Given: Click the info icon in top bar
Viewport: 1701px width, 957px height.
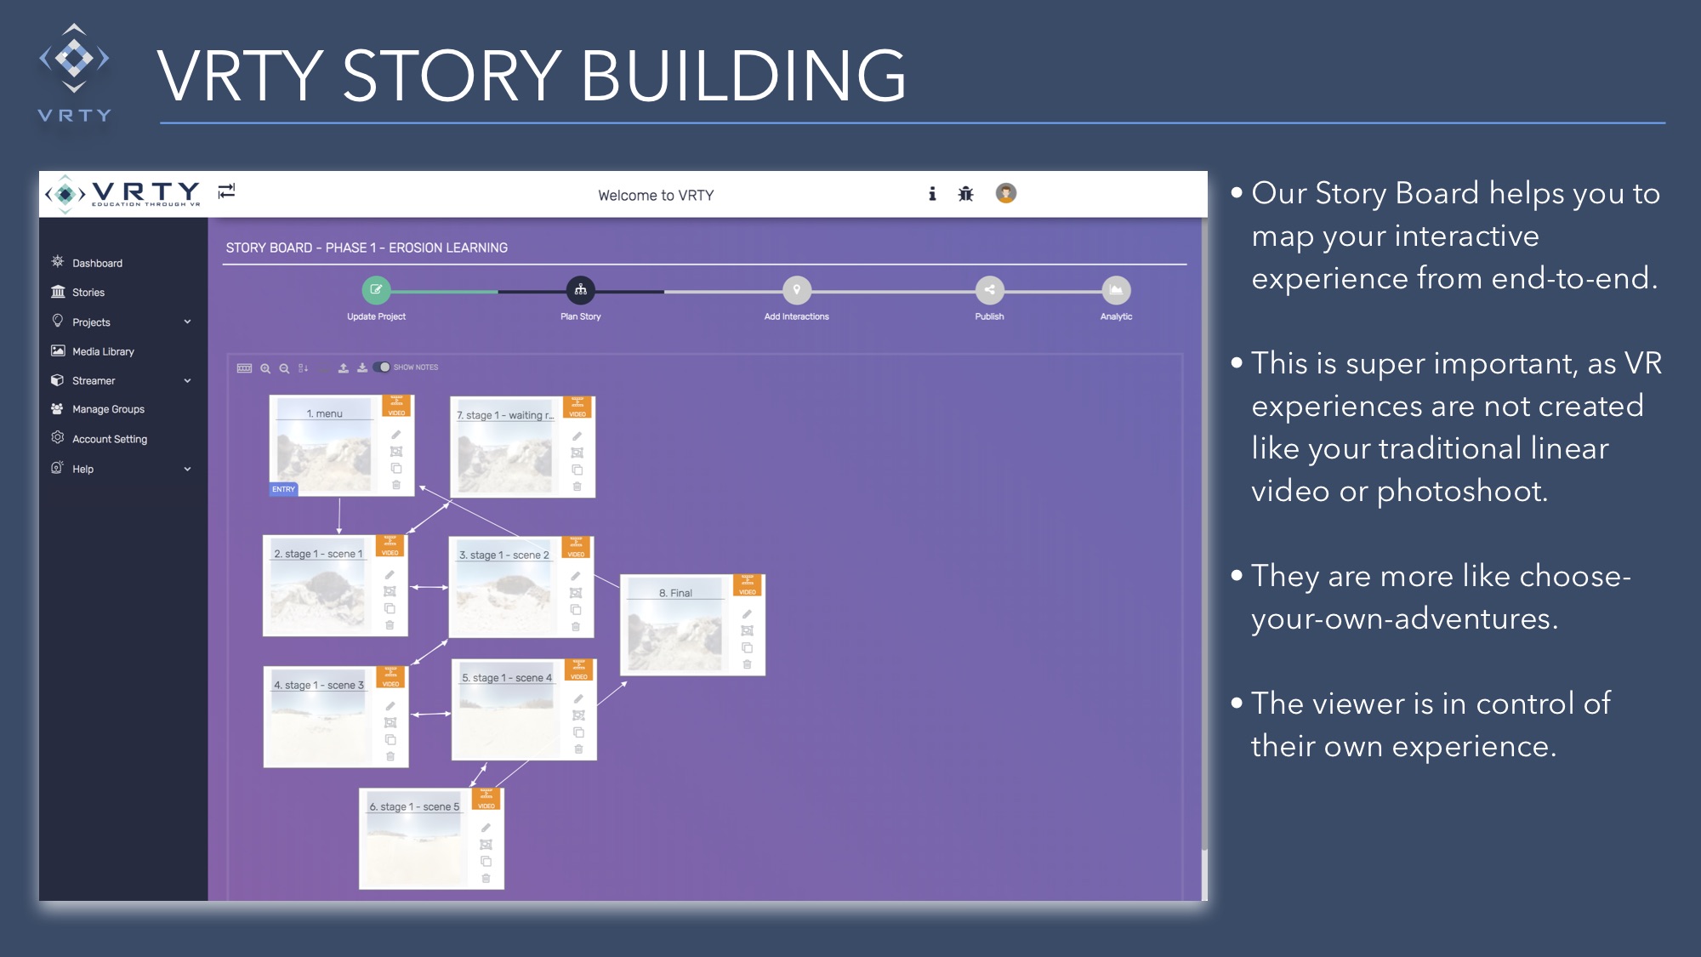Looking at the screenshot, I should pos(932,194).
